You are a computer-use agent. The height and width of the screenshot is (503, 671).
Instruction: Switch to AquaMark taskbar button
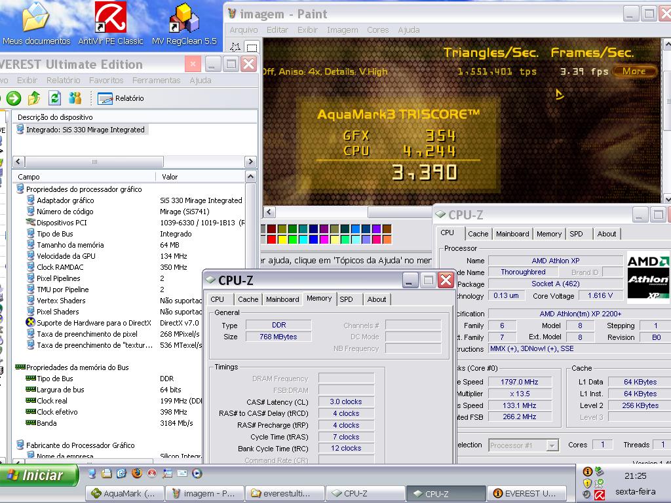click(x=124, y=494)
